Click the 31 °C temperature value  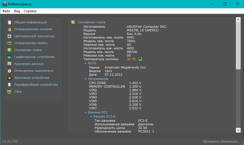tap(131, 59)
